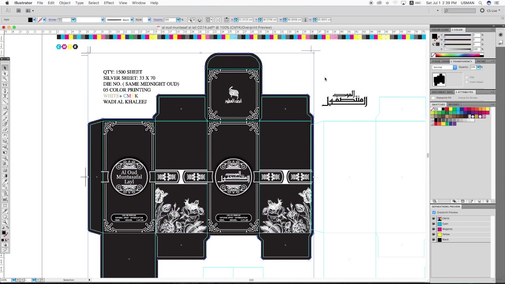Toggle visibility eye for Black separation

pyautogui.click(x=433, y=239)
